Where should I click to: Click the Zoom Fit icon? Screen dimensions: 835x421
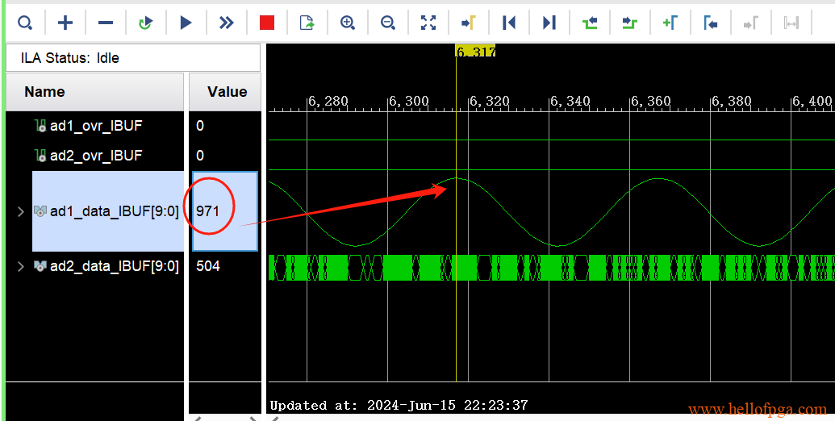click(x=428, y=23)
